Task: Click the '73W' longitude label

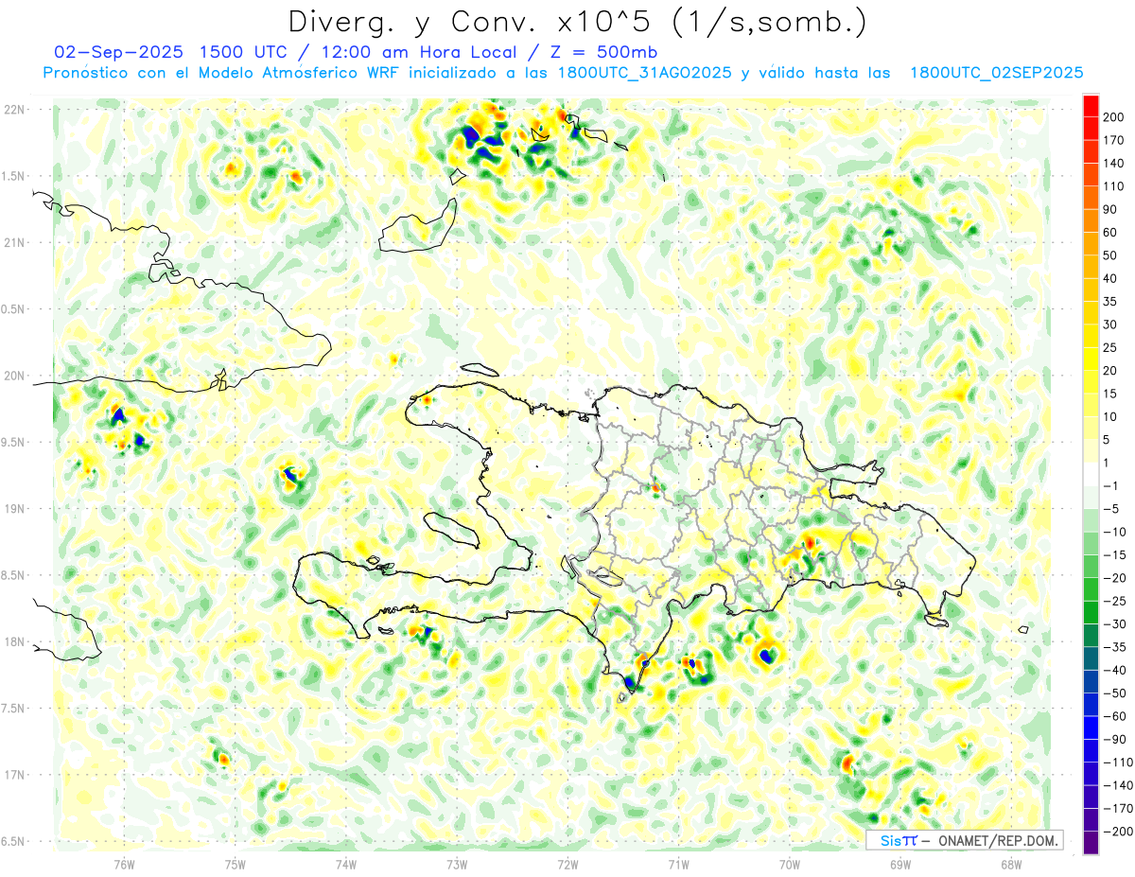Action: (457, 863)
